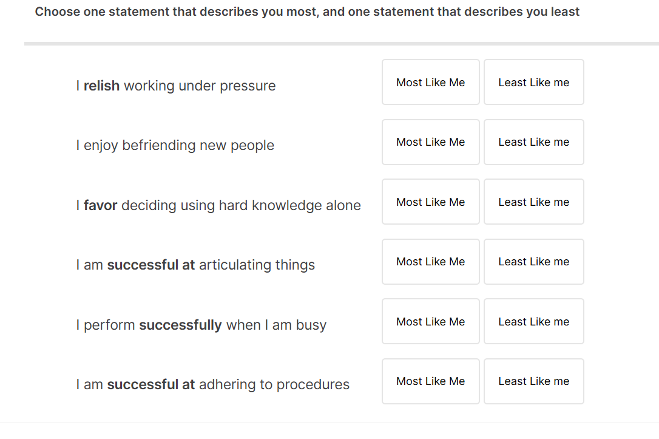Set 'perform successfully when busy' to Most Like Me

pyautogui.click(x=430, y=322)
